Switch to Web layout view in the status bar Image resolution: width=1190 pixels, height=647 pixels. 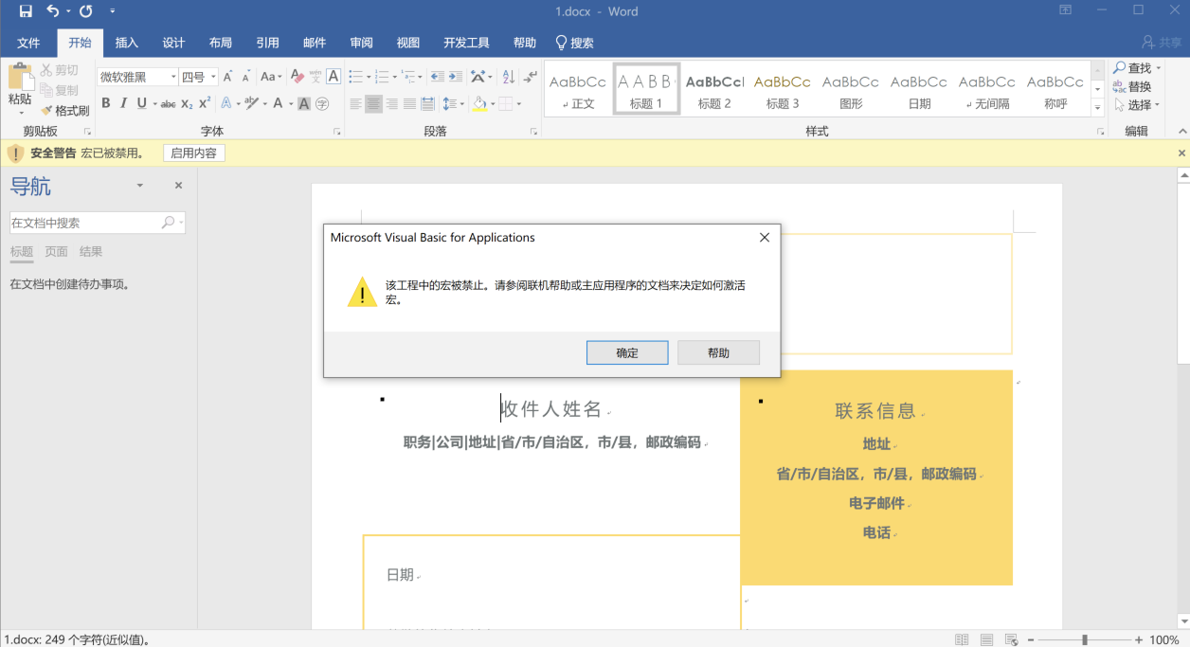point(1012,639)
